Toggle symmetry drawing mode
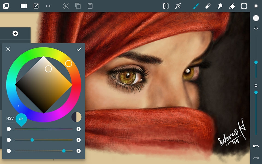 166,6
